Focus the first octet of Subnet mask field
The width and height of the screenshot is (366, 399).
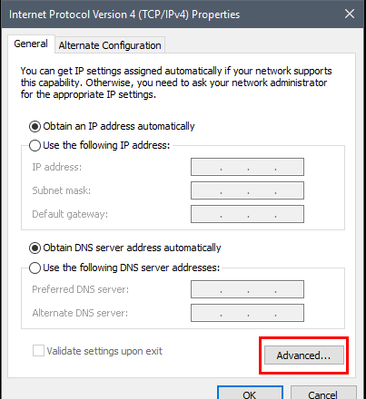pos(206,190)
